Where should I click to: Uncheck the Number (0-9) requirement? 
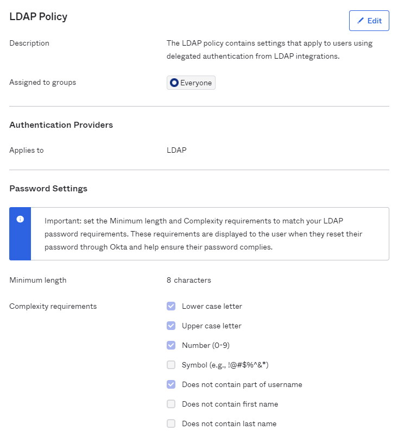pyautogui.click(x=171, y=345)
